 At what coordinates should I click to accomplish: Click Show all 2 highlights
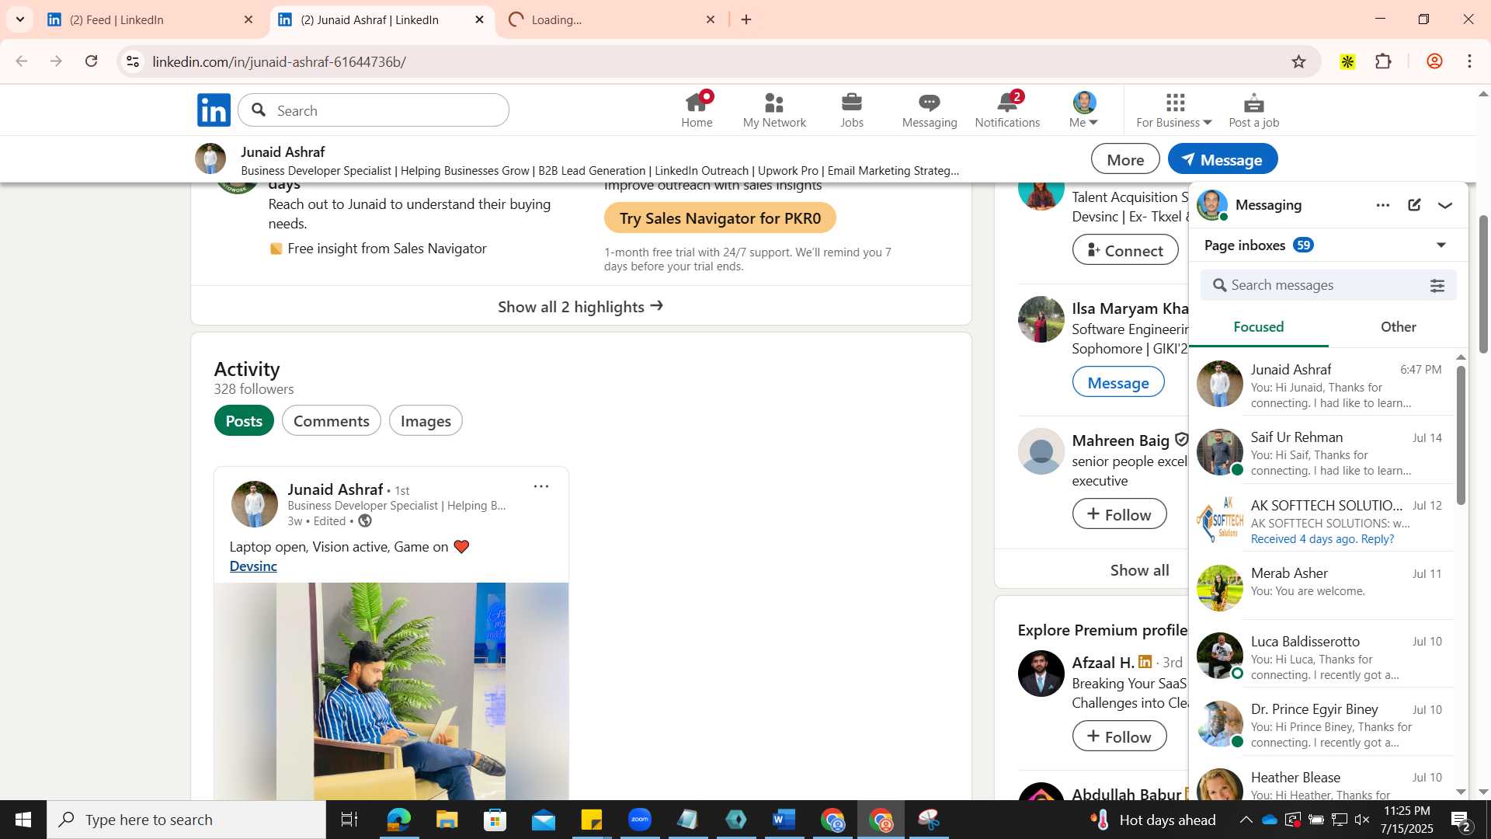(x=581, y=307)
